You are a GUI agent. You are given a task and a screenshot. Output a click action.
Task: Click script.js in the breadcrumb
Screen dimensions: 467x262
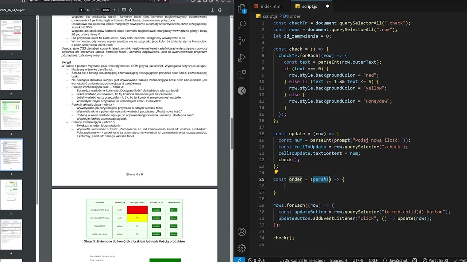(x=270, y=16)
